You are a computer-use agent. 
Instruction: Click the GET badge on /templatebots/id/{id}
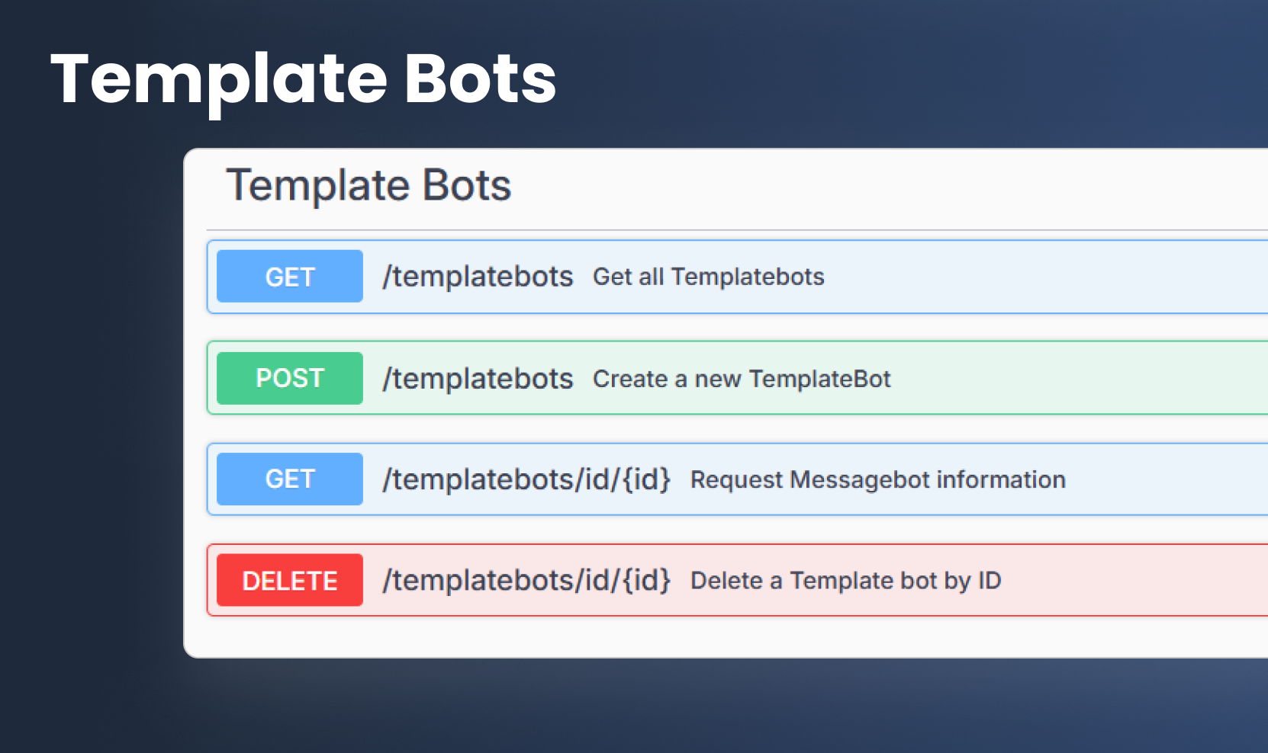pos(288,479)
